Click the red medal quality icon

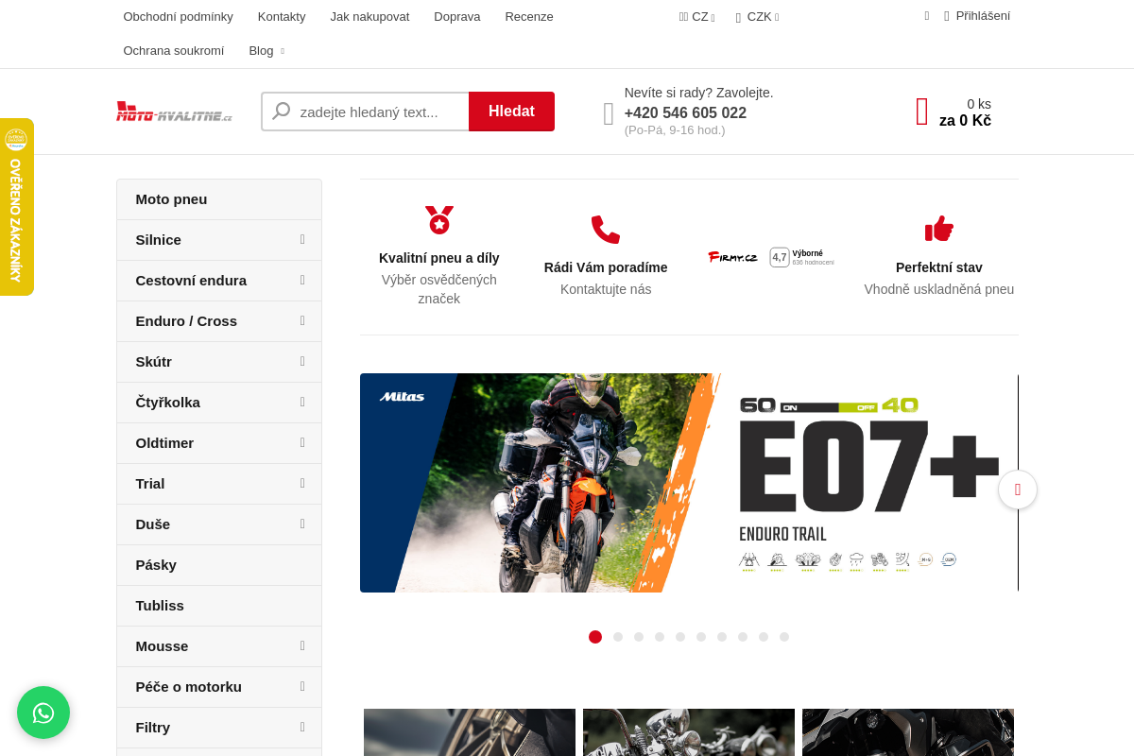coord(439,220)
